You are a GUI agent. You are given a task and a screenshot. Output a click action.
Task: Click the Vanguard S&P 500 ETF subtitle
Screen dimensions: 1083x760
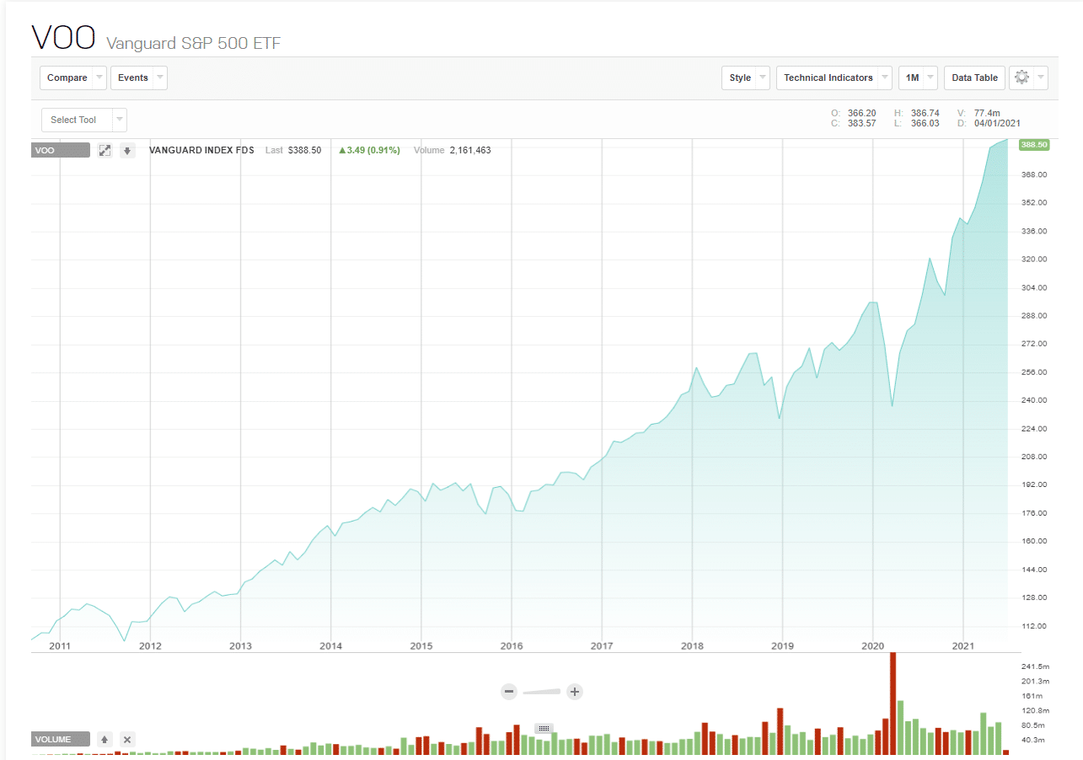(193, 42)
